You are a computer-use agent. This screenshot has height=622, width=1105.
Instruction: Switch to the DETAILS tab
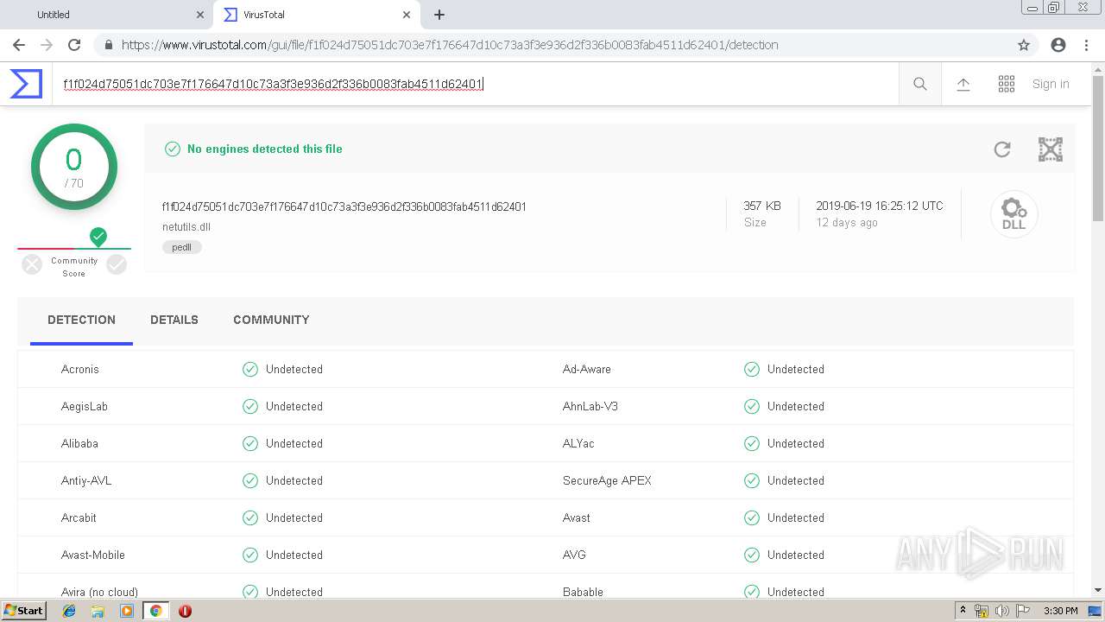[174, 320]
